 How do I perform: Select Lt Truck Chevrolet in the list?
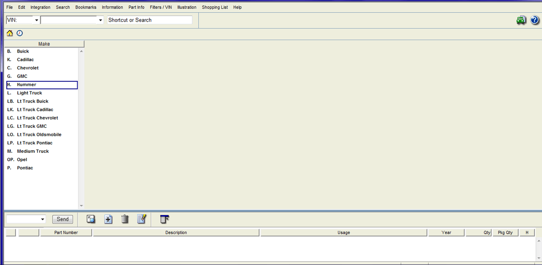pos(41,118)
